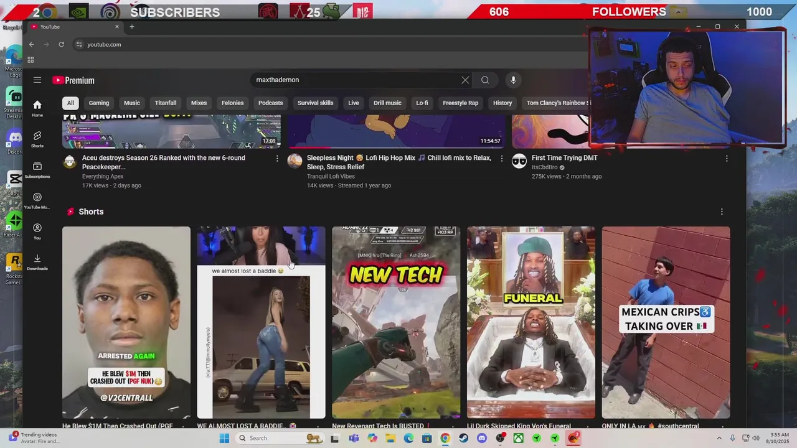This screenshot has width=797, height=448.
Task: Open File Explorer from the taskbar
Action: tap(390, 438)
